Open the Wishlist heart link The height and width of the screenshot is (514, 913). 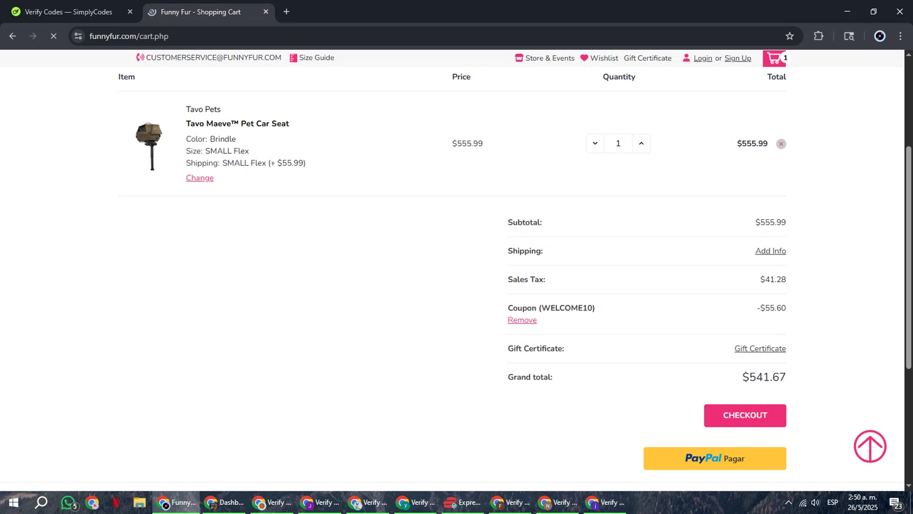coord(599,58)
